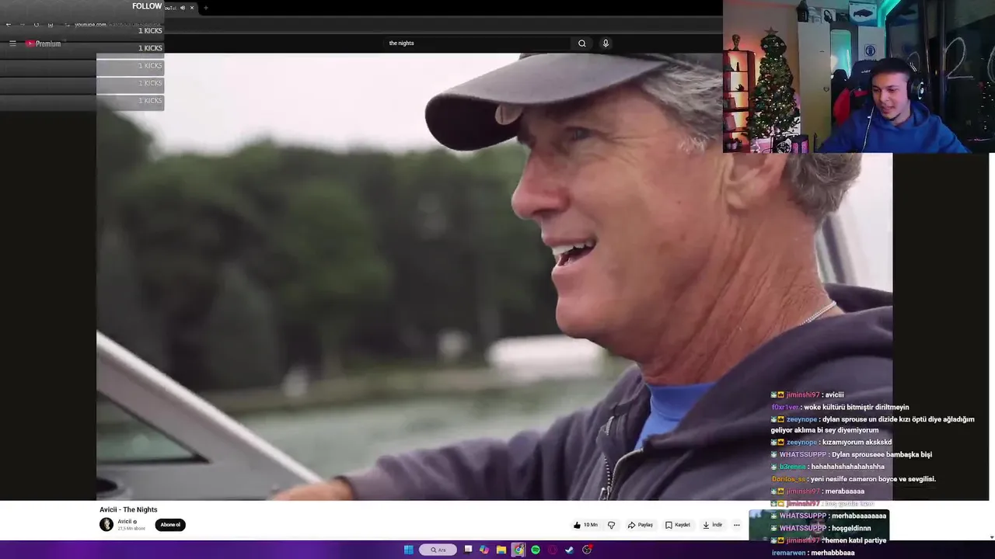
Task: Share the video via Paylaş
Action: click(641, 525)
